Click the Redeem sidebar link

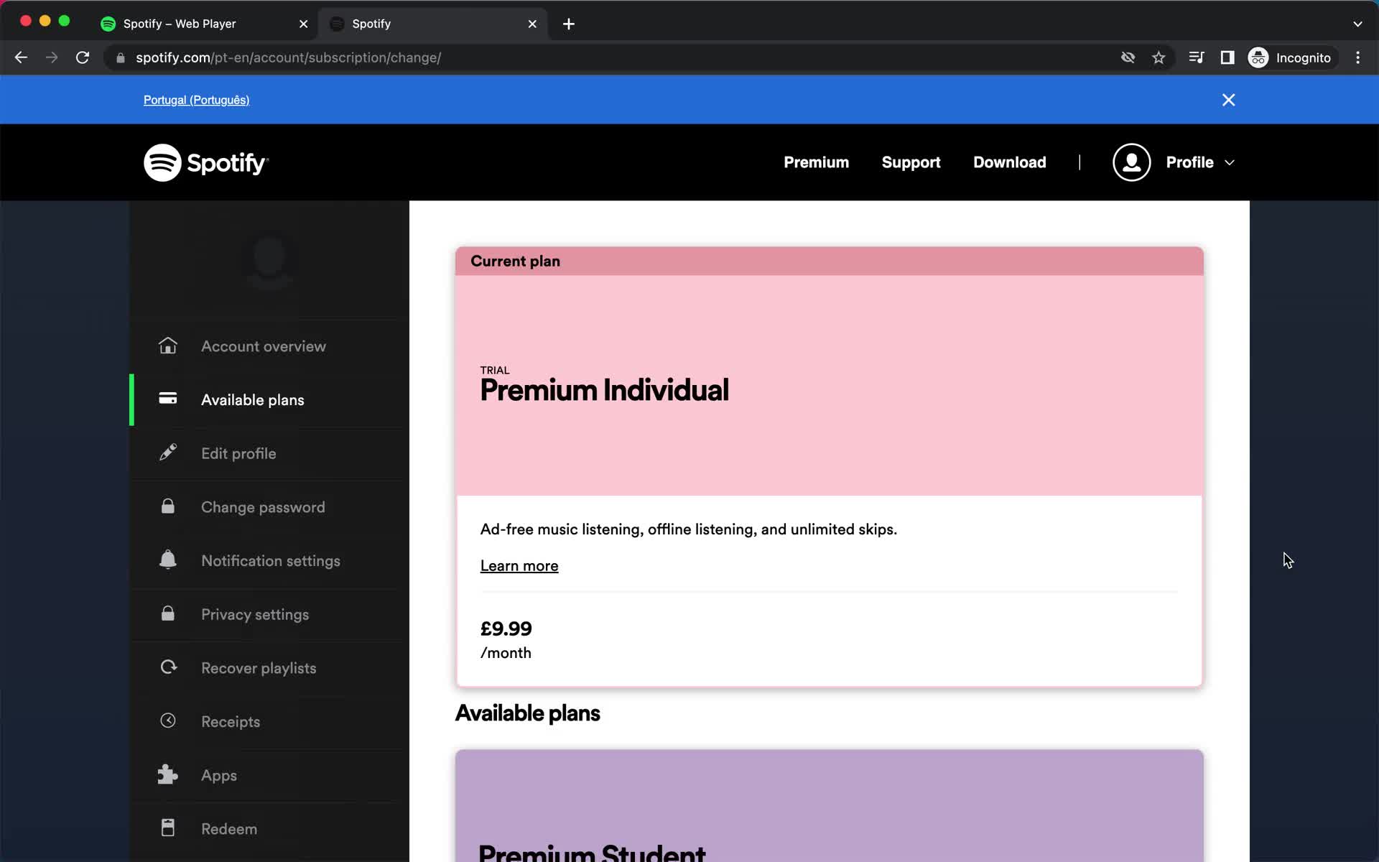pyautogui.click(x=229, y=828)
